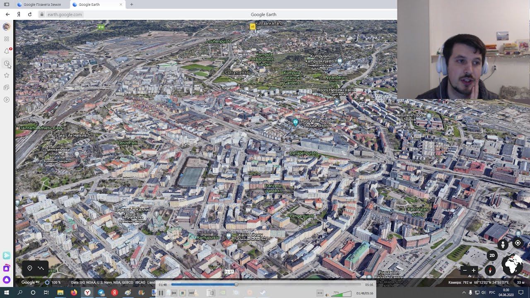Add a placemark in Google Earth

30,268
